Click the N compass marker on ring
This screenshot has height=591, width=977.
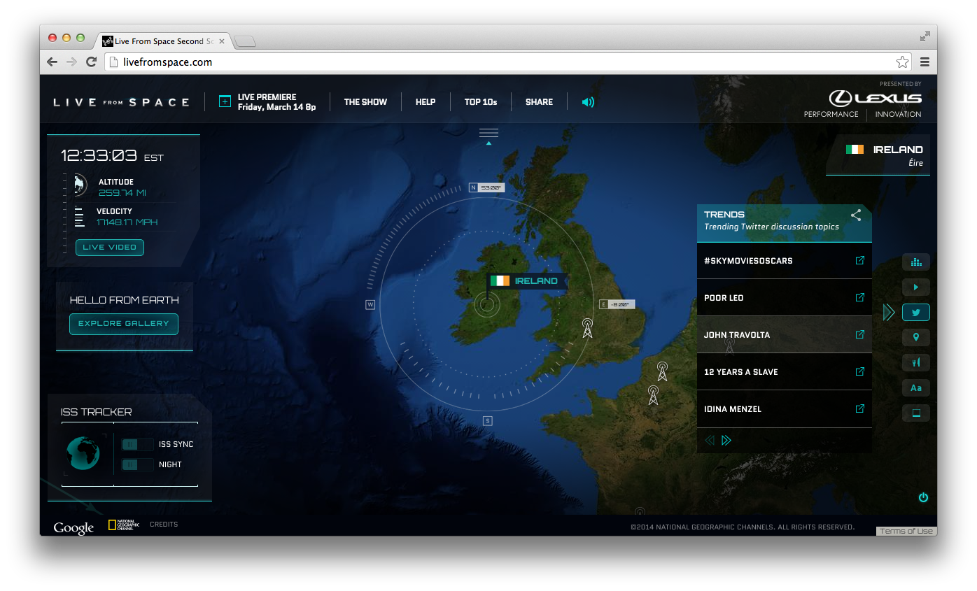tap(474, 187)
